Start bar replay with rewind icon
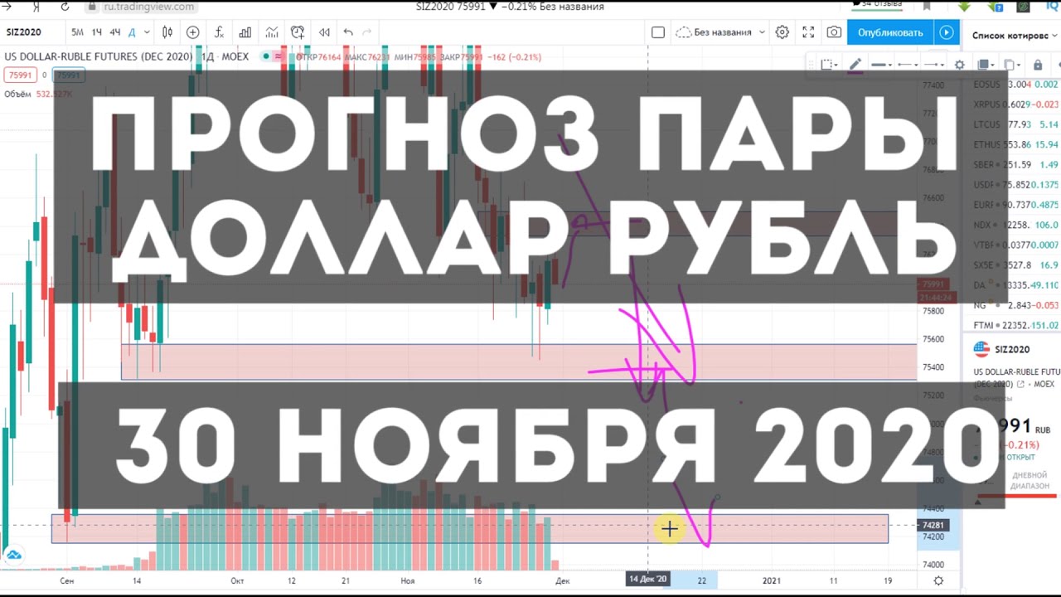The width and height of the screenshot is (1061, 597). [324, 32]
